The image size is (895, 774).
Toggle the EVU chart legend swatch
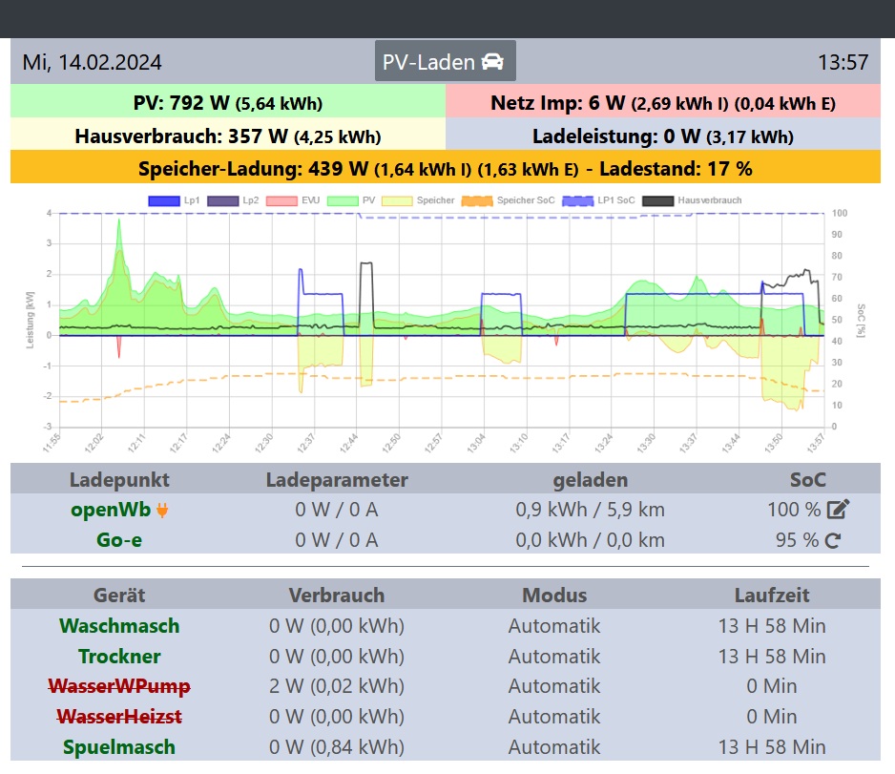pyautogui.click(x=282, y=201)
